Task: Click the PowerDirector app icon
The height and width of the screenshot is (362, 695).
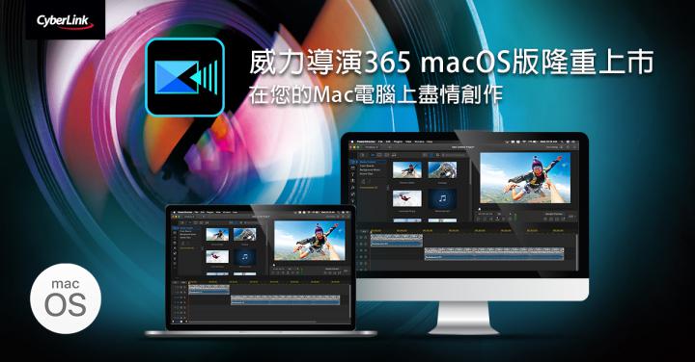Action: [185, 77]
